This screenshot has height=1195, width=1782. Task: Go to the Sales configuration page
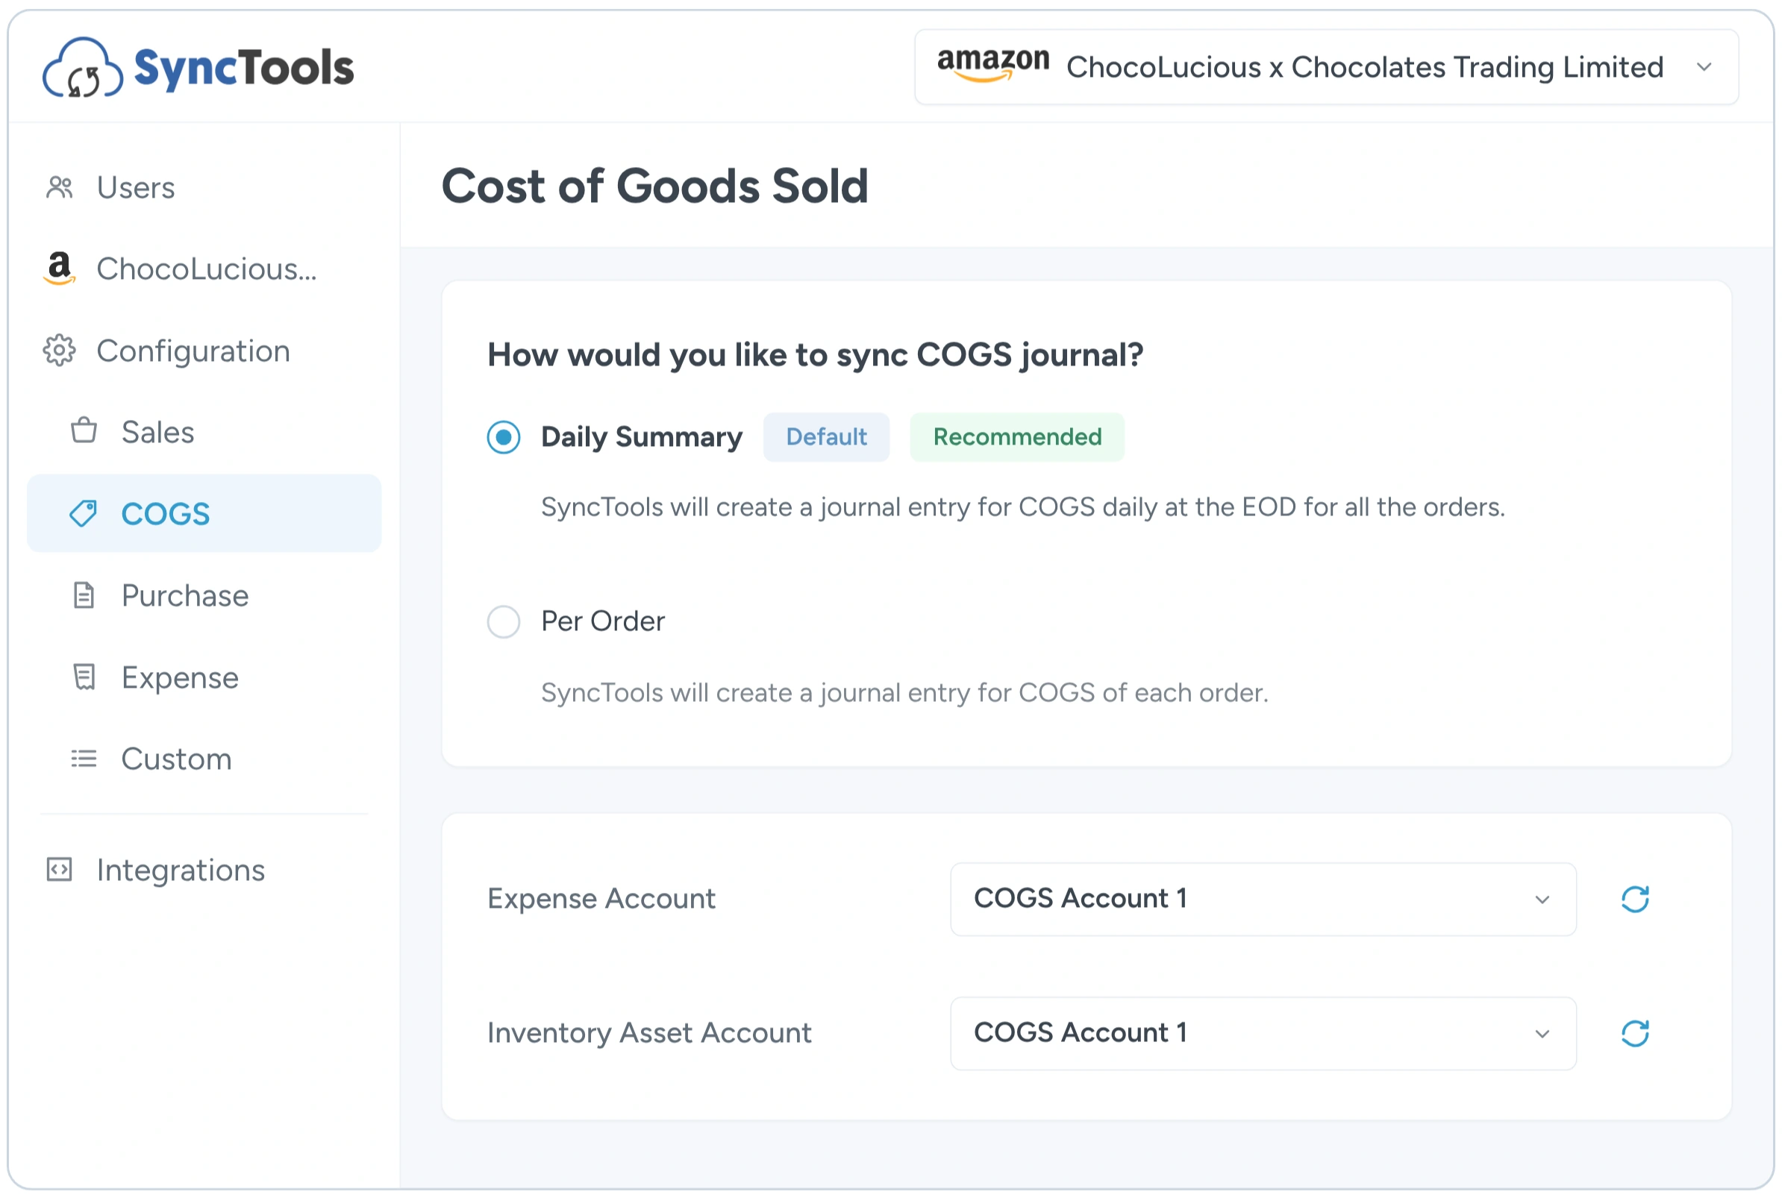coord(204,432)
